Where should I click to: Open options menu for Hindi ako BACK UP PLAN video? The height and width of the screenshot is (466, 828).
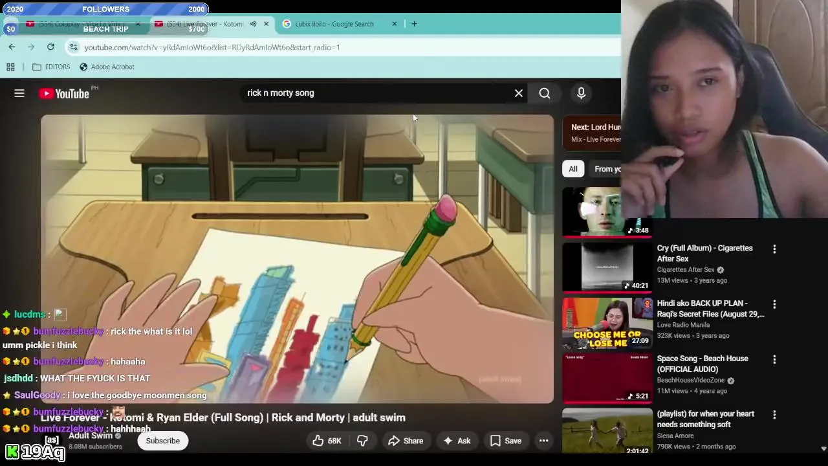[x=774, y=304]
